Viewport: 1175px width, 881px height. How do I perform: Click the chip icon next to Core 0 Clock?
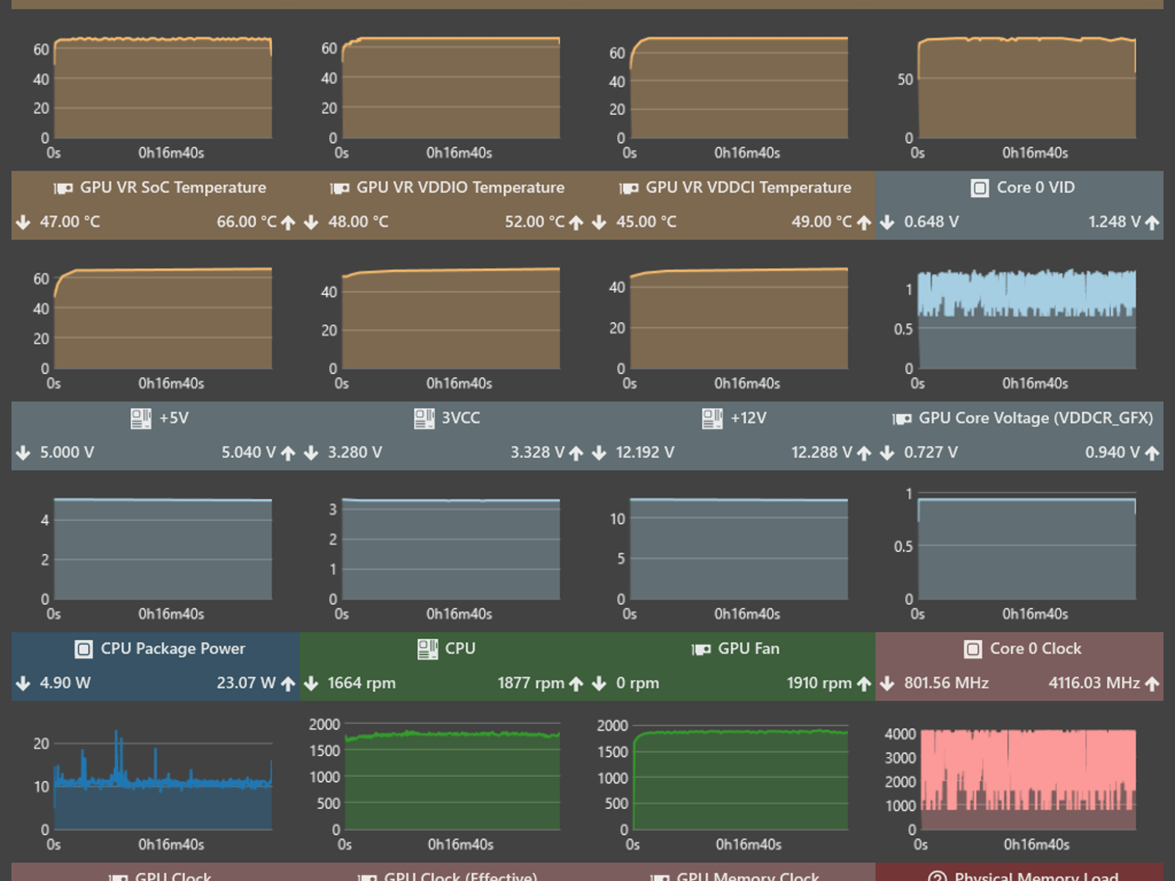(972, 649)
